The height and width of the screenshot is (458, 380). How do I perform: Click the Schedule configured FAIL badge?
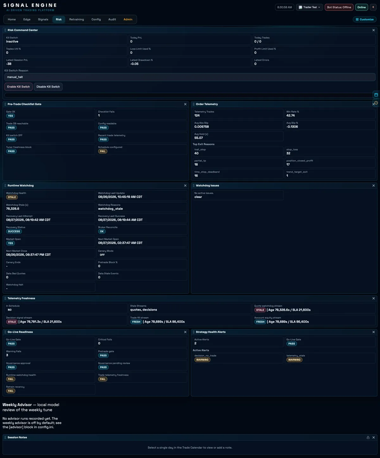[x=103, y=151]
